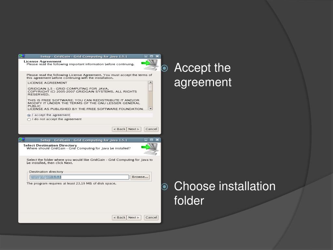Cancel the License Agreement setup dialog
The width and height of the screenshot is (333, 250).
tap(151, 129)
